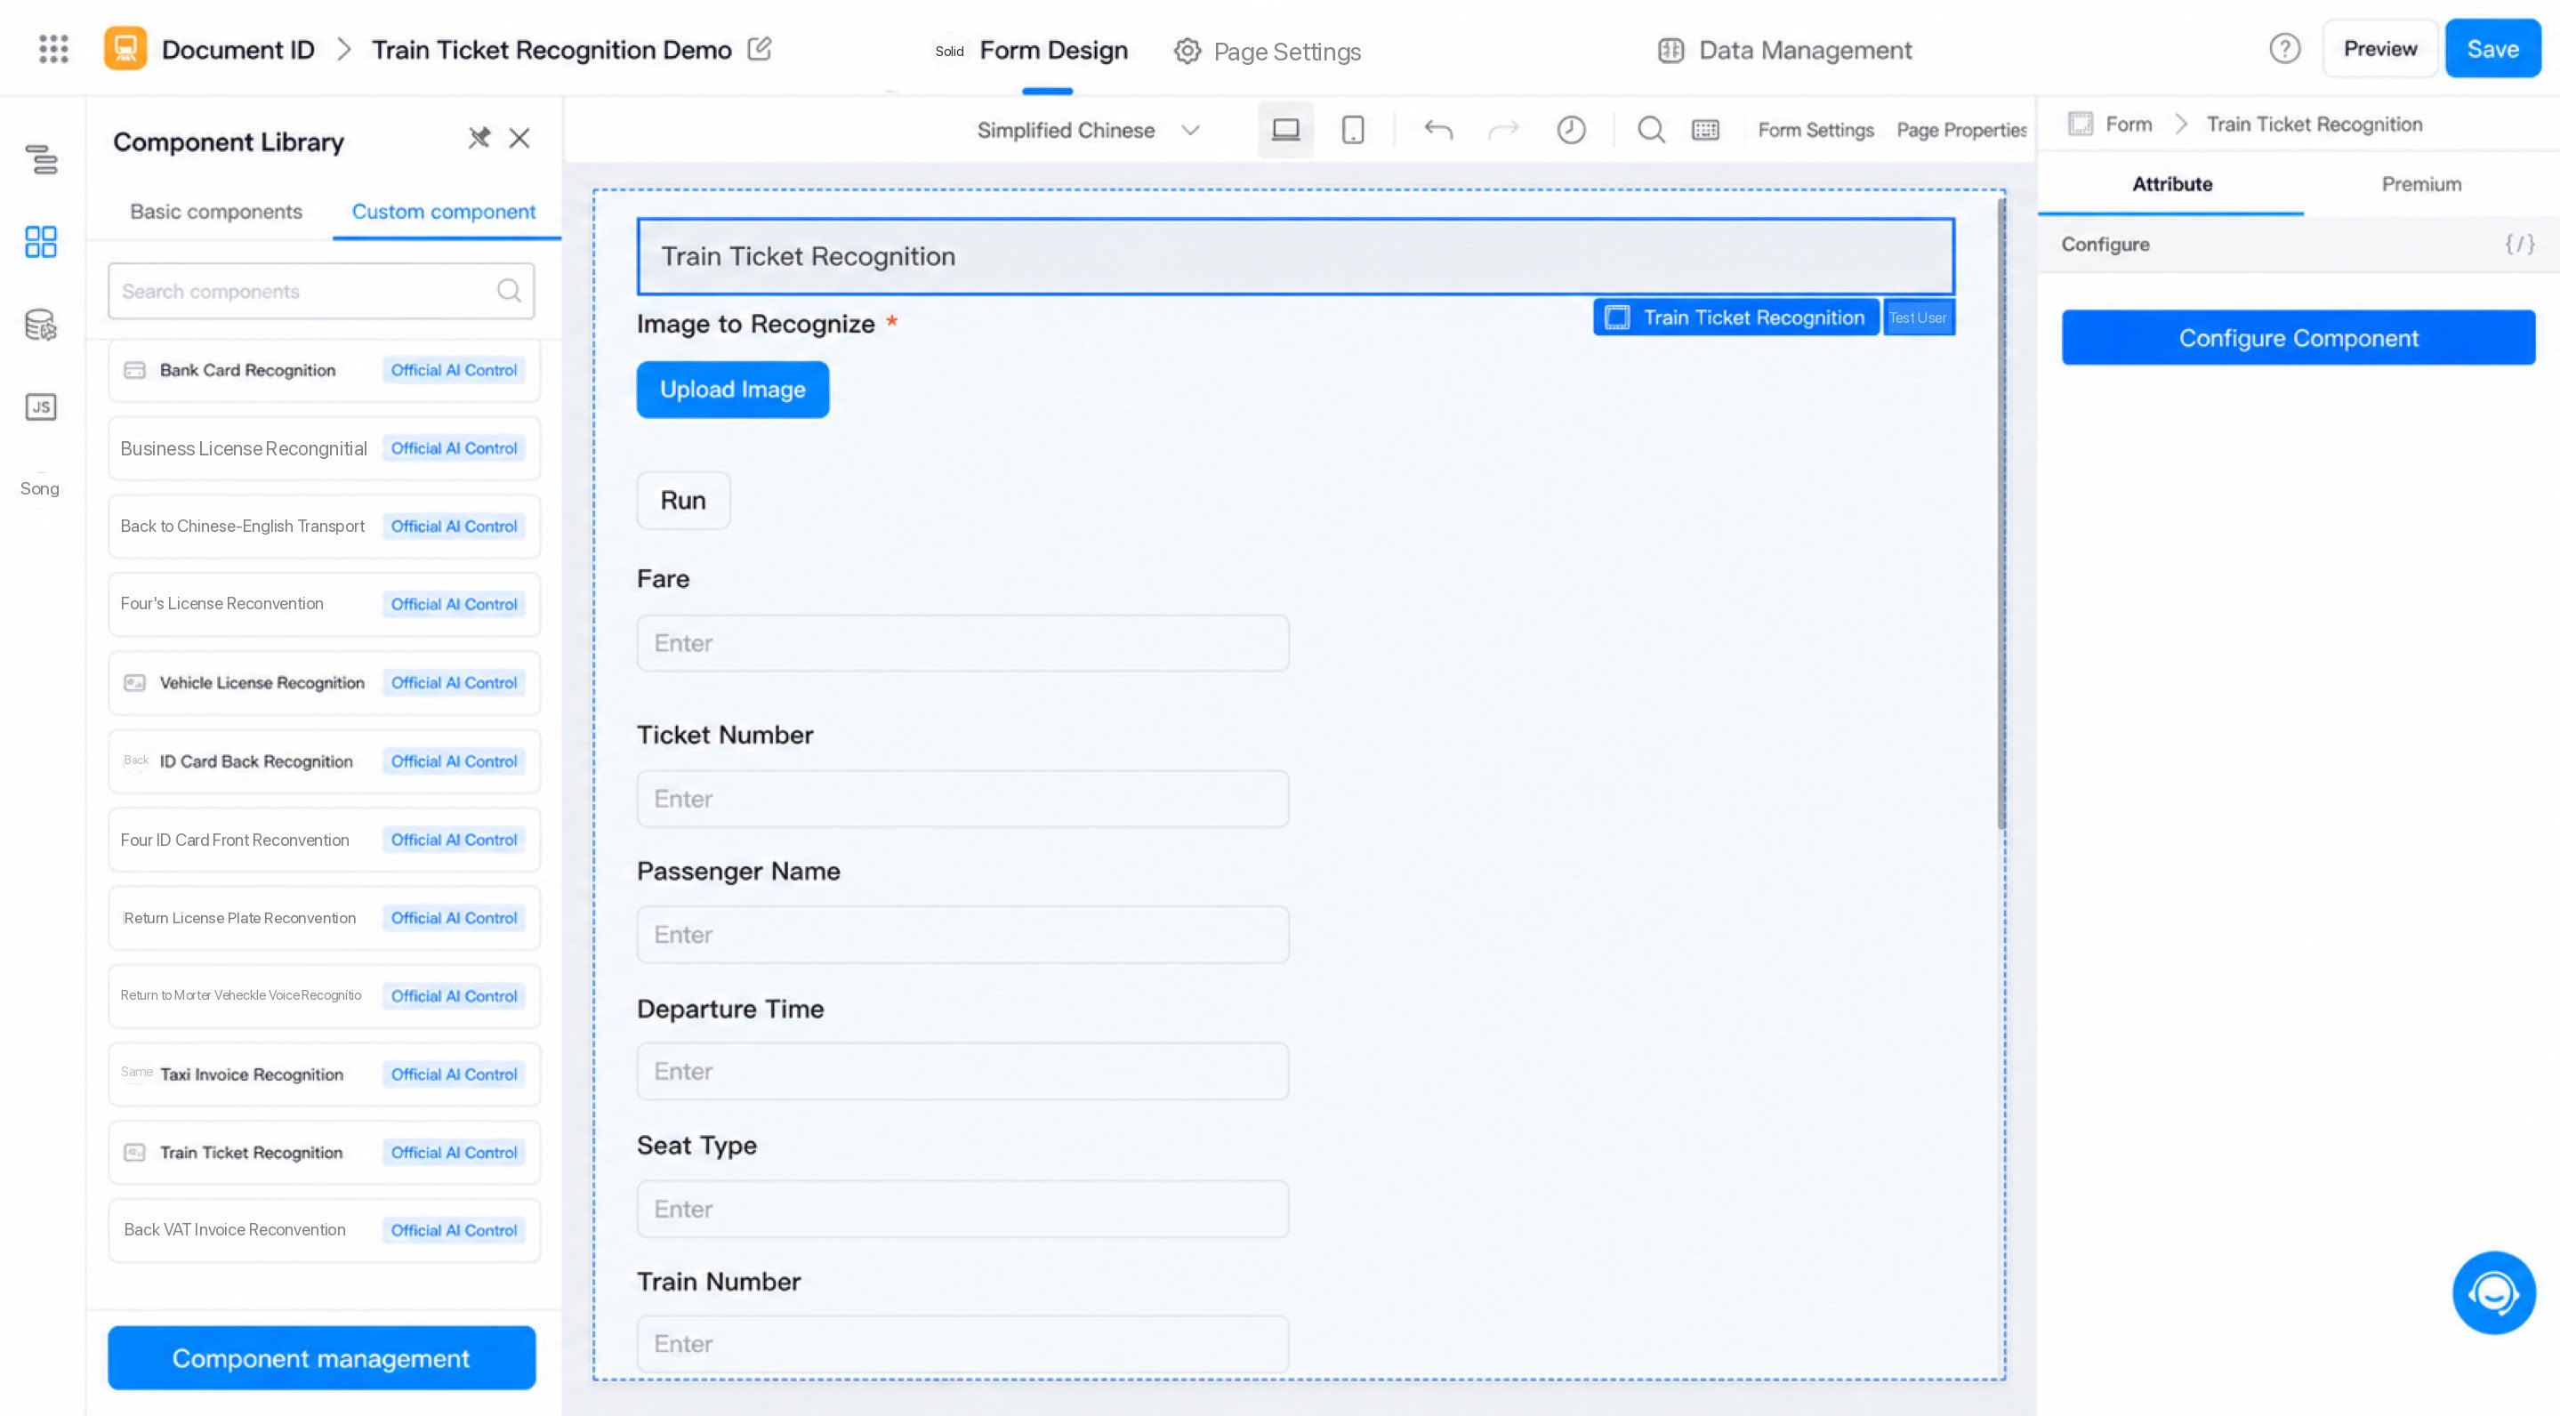The image size is (2560, 1416).
Task: Click the Configure Component button
Action: click(2298, 338)
